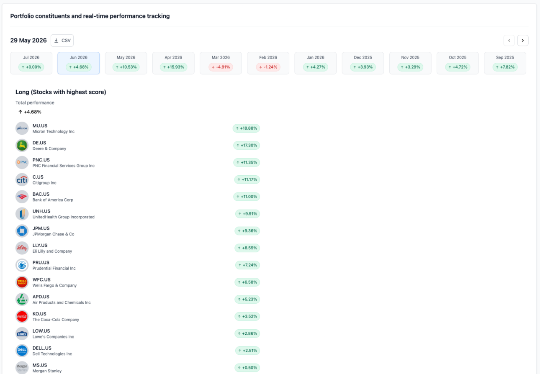The height and width of the screenshot is (374, 540).
Task: Click the PNC.US ticker symbol
Action: pyautogui.click(x=41, y=160)
